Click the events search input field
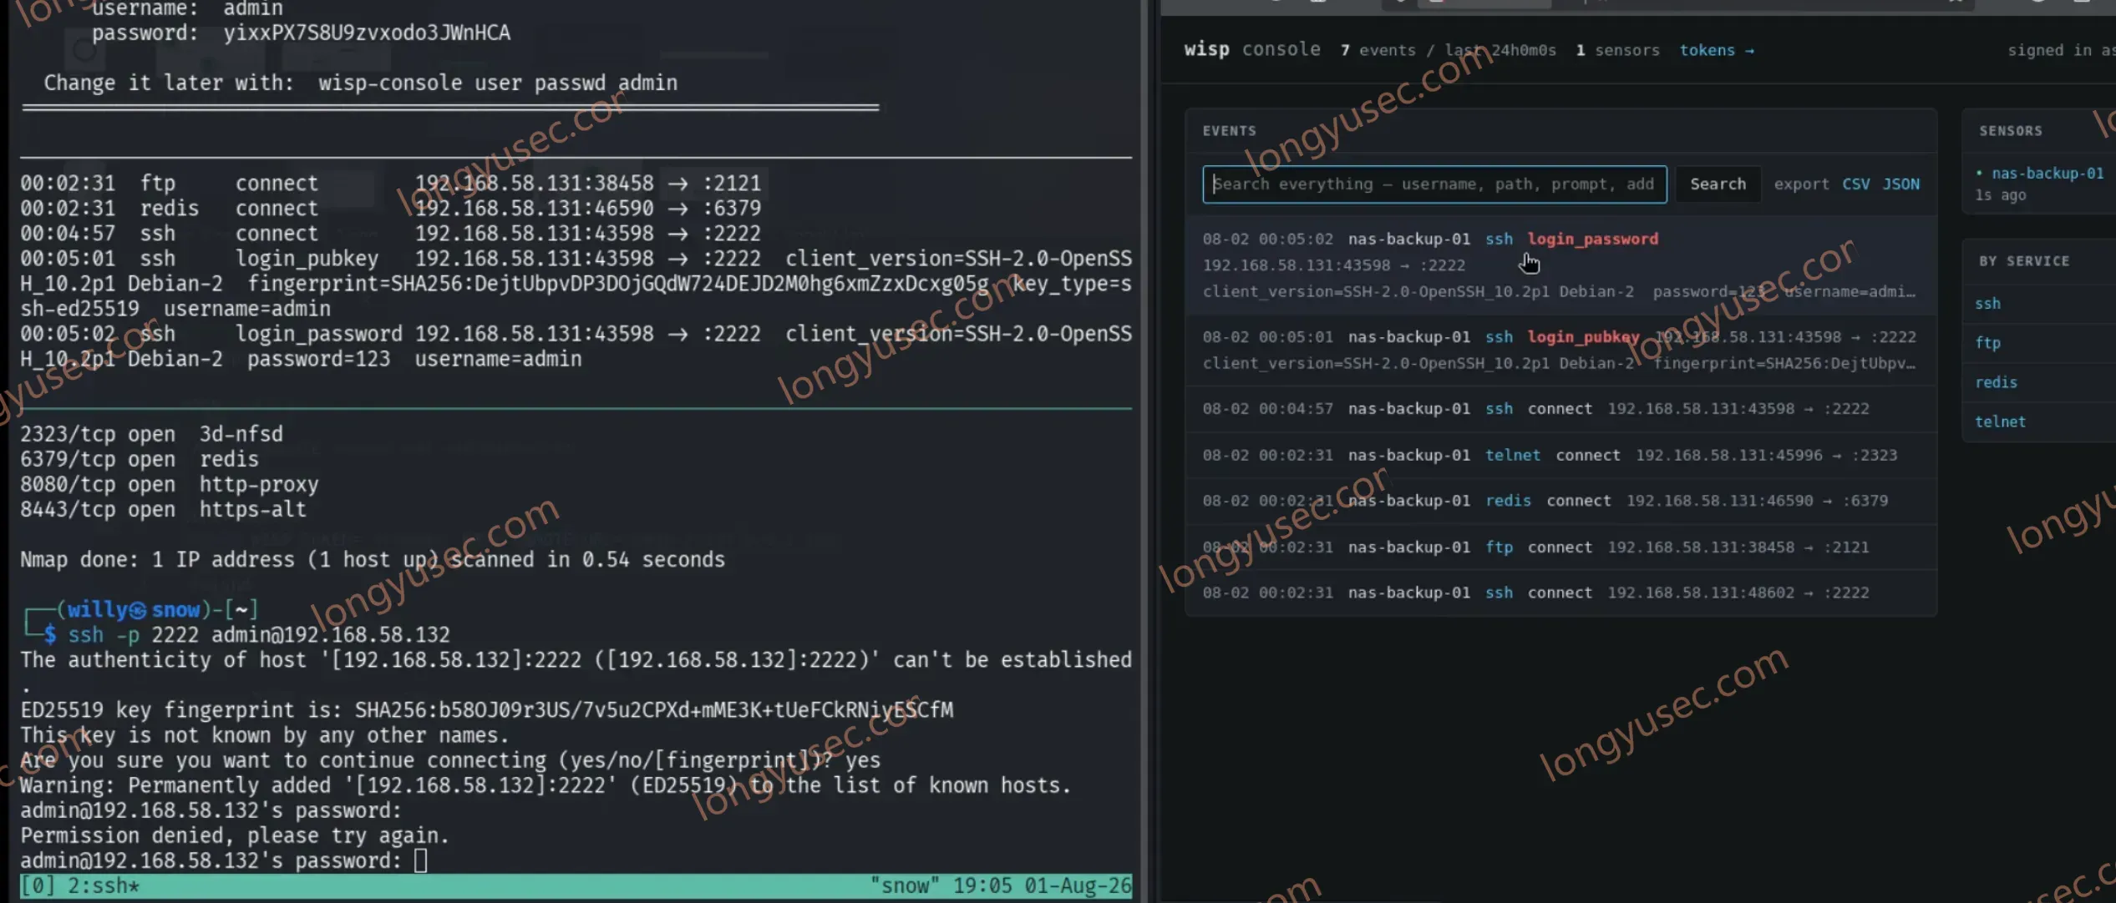Image resolution: width=2116 pixels, height=903 pixels. pos(1434,184)
